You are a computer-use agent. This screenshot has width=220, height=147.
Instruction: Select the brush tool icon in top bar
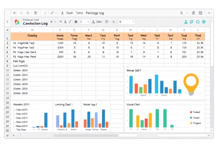(x=52, y=13)
